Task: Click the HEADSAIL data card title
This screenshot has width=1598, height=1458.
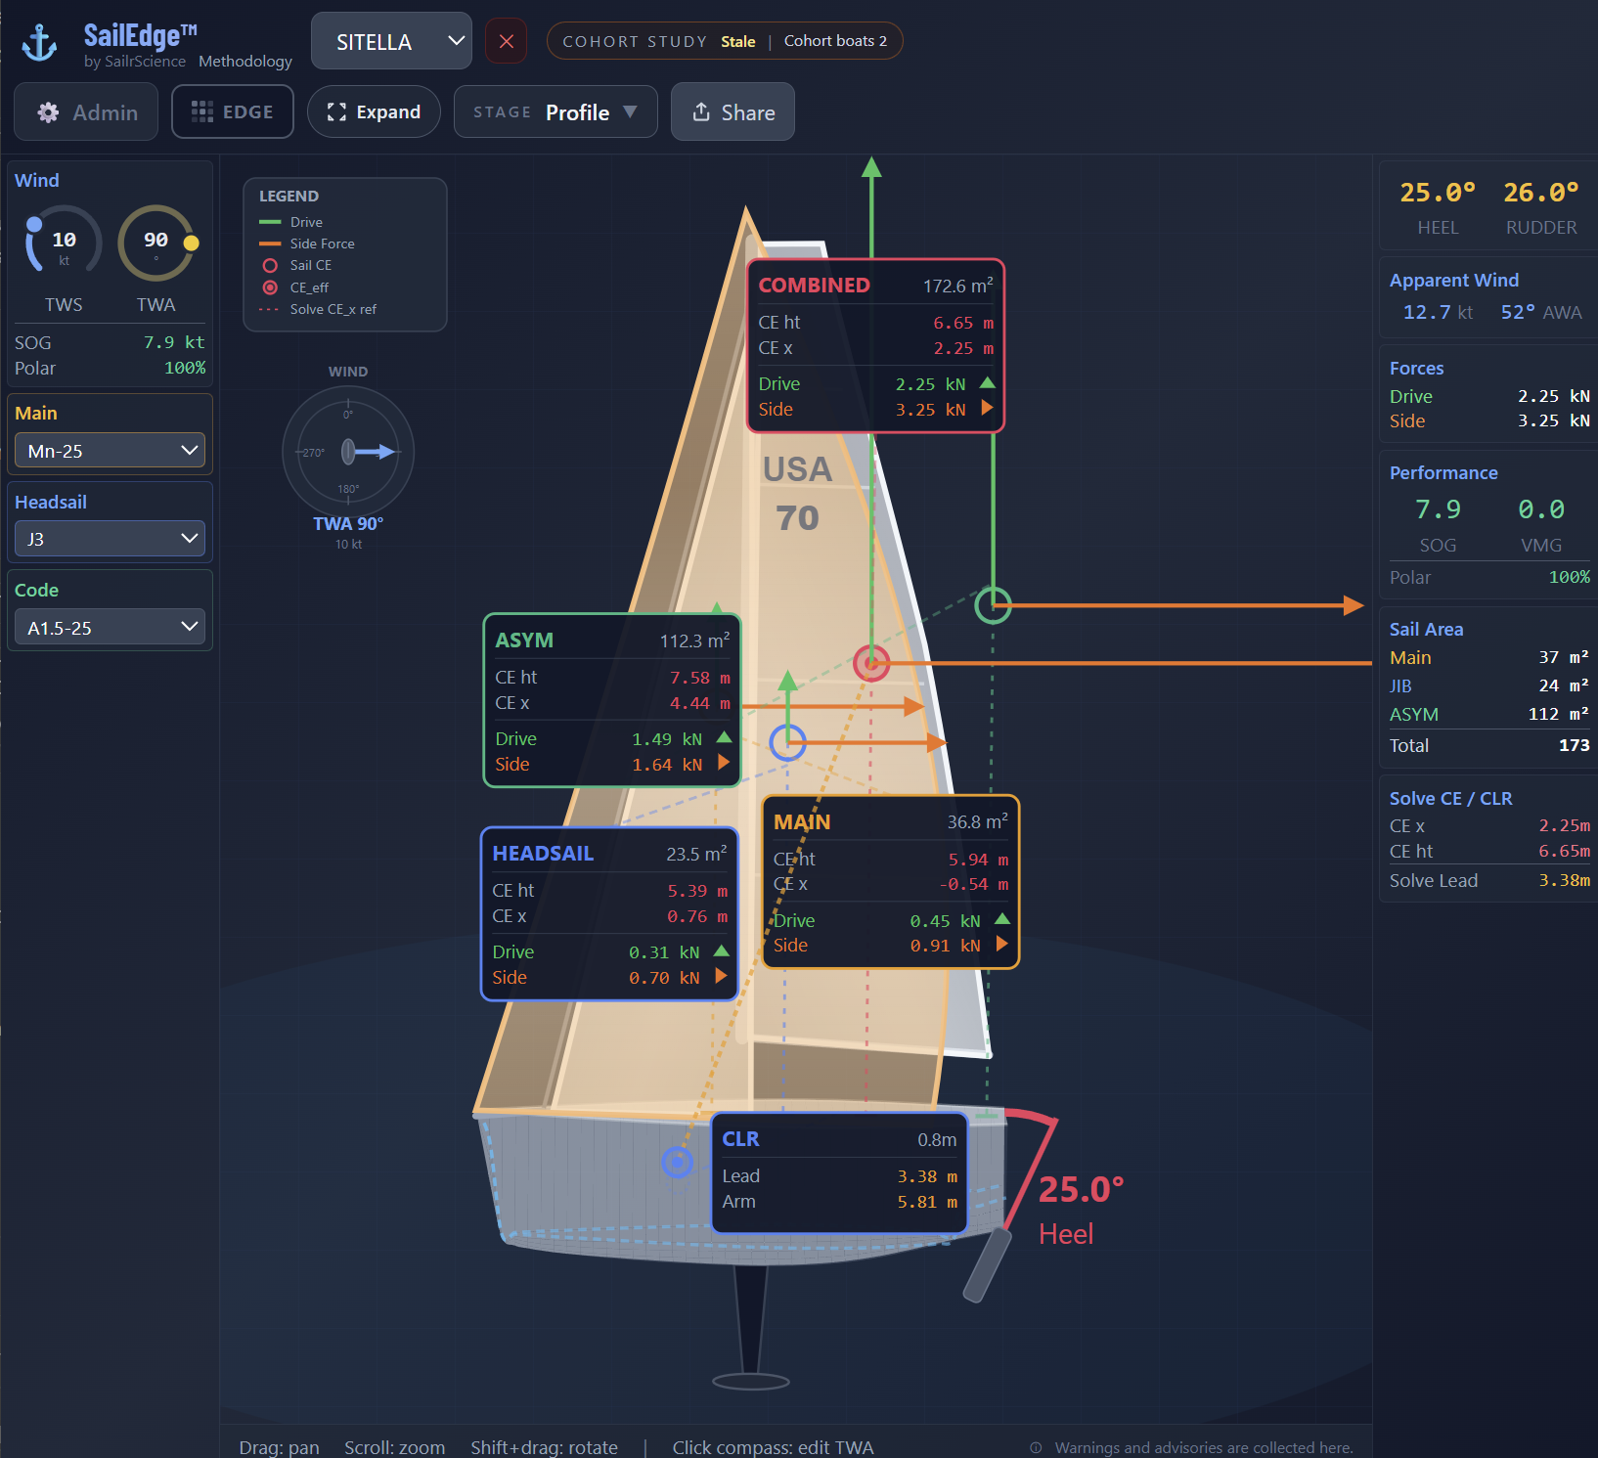Action: tap(543, 854)
